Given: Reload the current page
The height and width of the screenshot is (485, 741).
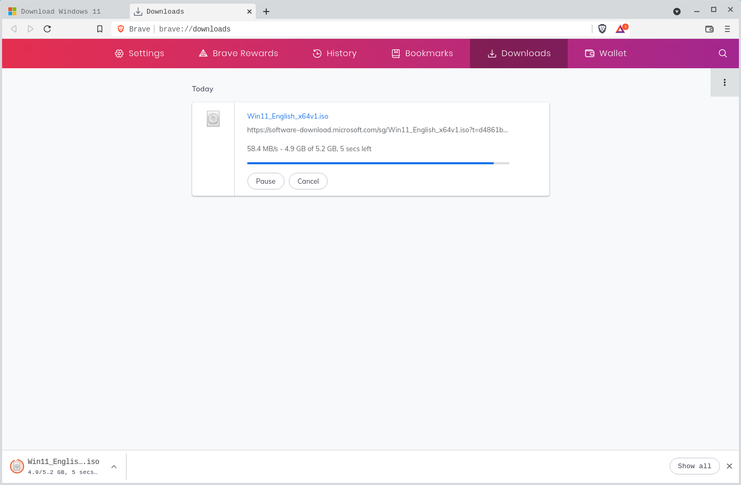Looking at the screenshot, I should coord(47,29).
